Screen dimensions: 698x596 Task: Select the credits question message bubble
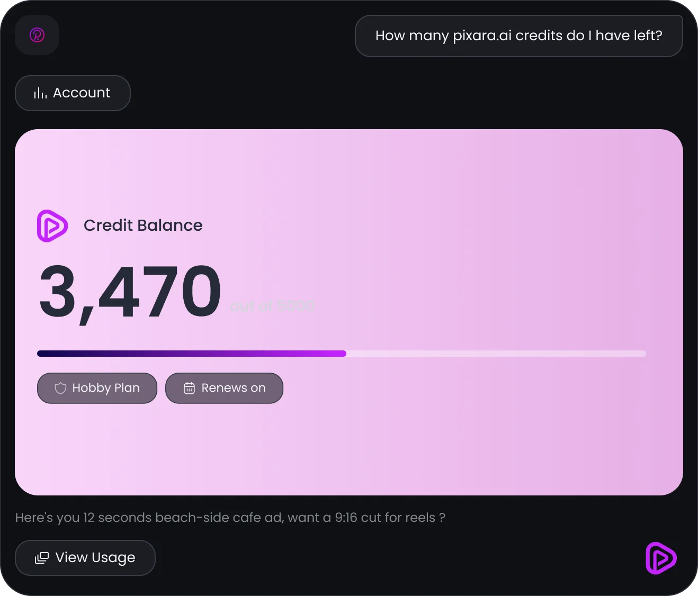pyautogui.click(x=518, y=36)
